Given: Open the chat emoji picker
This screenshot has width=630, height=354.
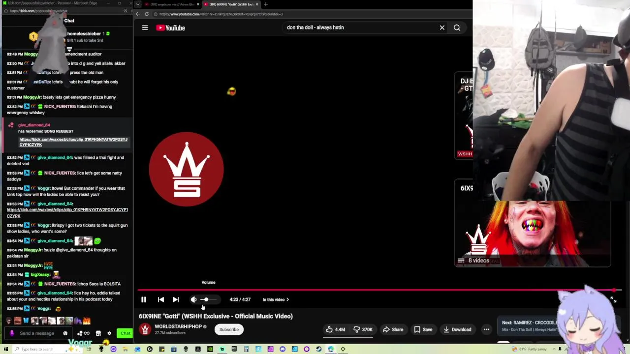Looking at the screenshot, I should 65,333.
